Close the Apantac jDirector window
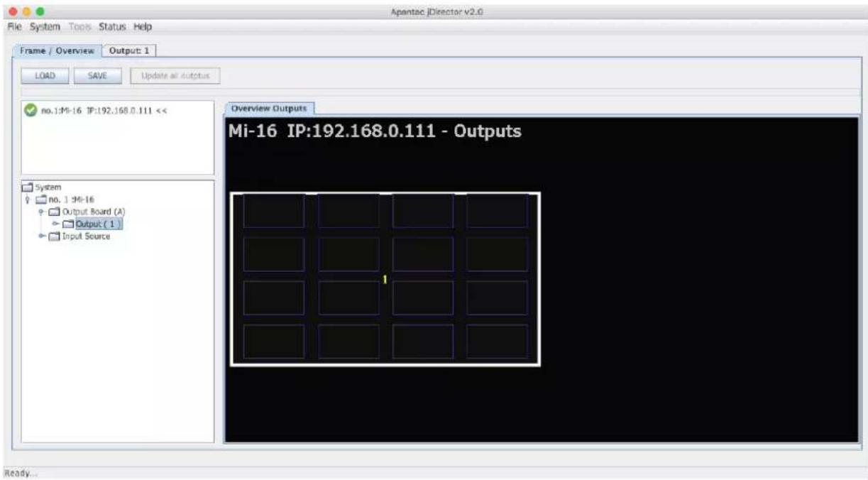The image size is (868, 480). coord(13,12)
